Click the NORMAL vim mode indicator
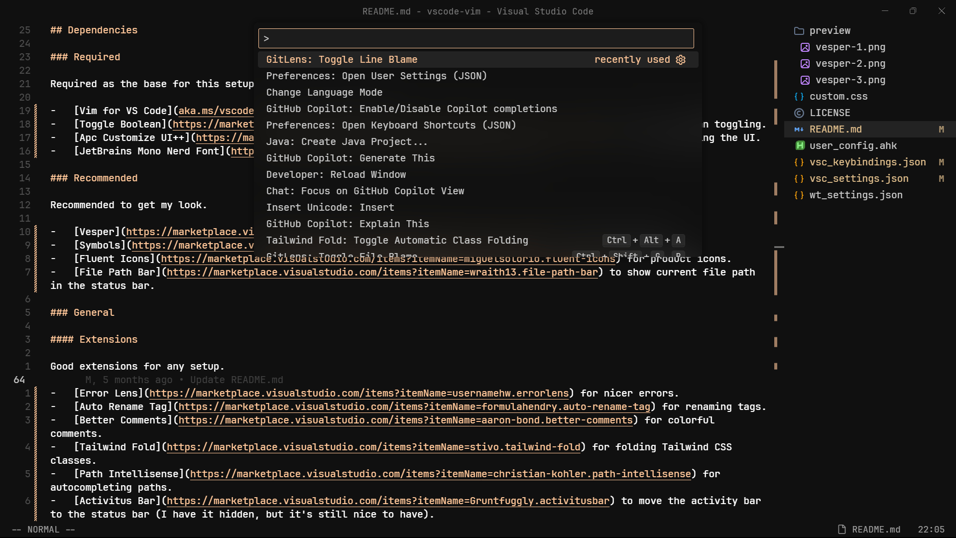 pyautogui.click(x=43, y=530)
